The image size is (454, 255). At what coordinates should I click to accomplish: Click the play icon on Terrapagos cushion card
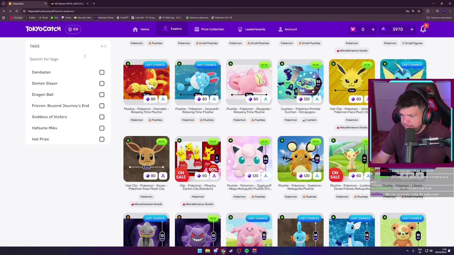317,99
